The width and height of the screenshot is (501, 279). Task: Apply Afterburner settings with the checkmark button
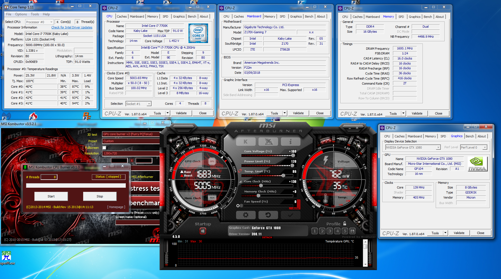click(291, 215)
